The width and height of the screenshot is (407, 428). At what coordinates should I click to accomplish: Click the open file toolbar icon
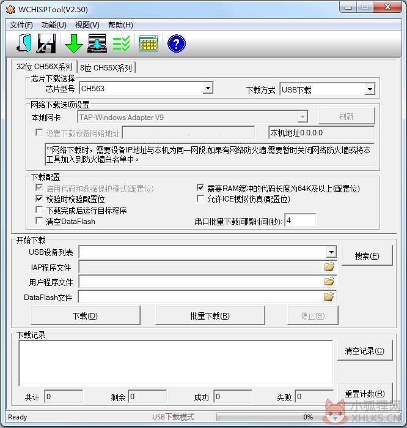(24, 43)
